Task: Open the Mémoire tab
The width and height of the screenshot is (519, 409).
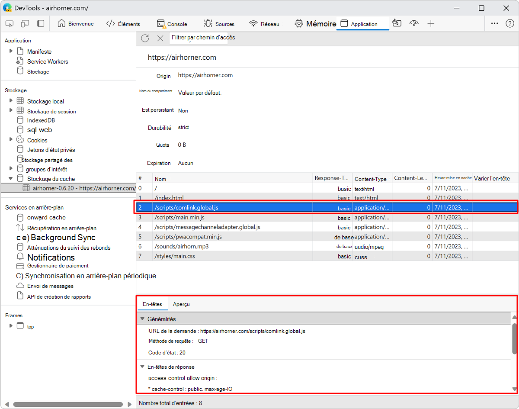Action: pyautogui.click(x=315, y=24)
